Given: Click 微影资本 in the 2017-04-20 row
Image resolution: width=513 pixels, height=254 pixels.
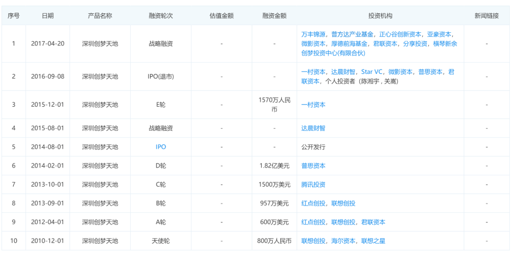Looking at the screenshot, I should (x=313, y=44).
